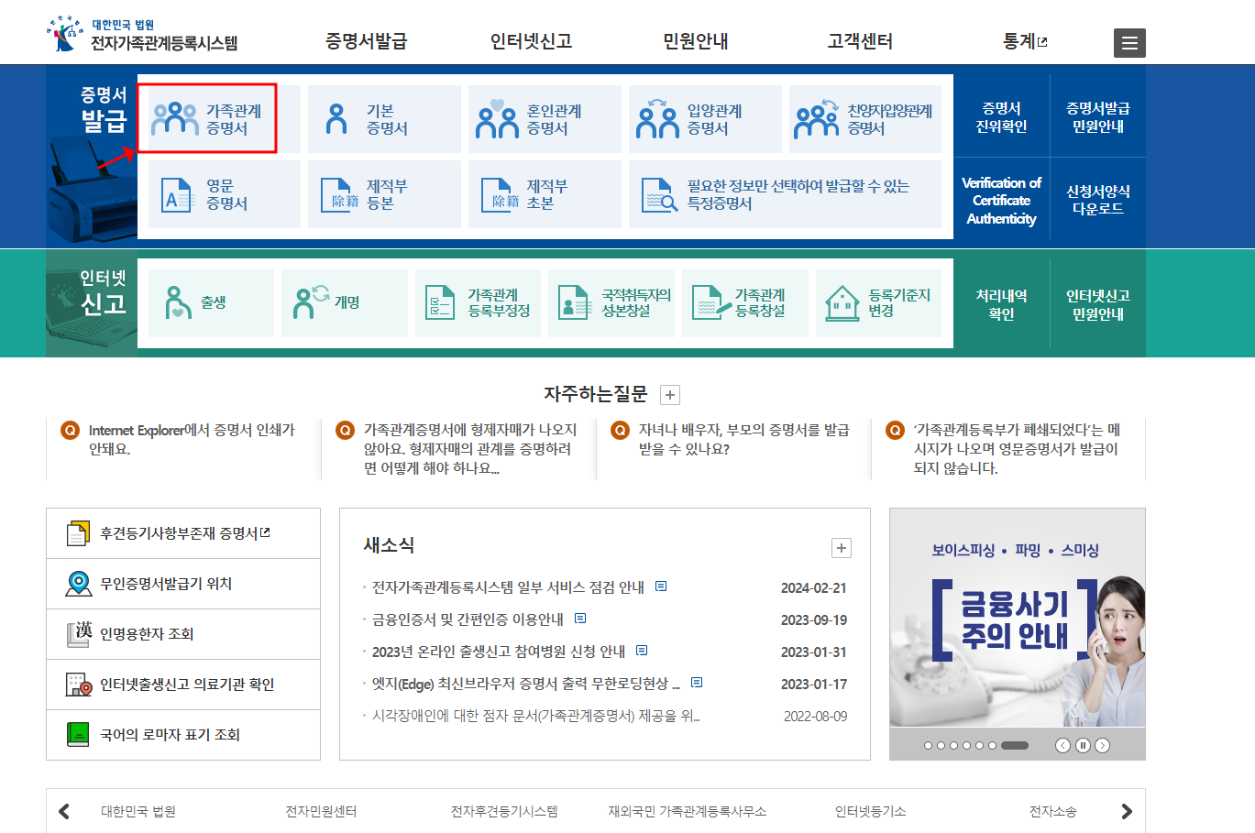The image size is (1255, 833).
Task: Click the right chevron in the footer links
Action: (1125, 811)
